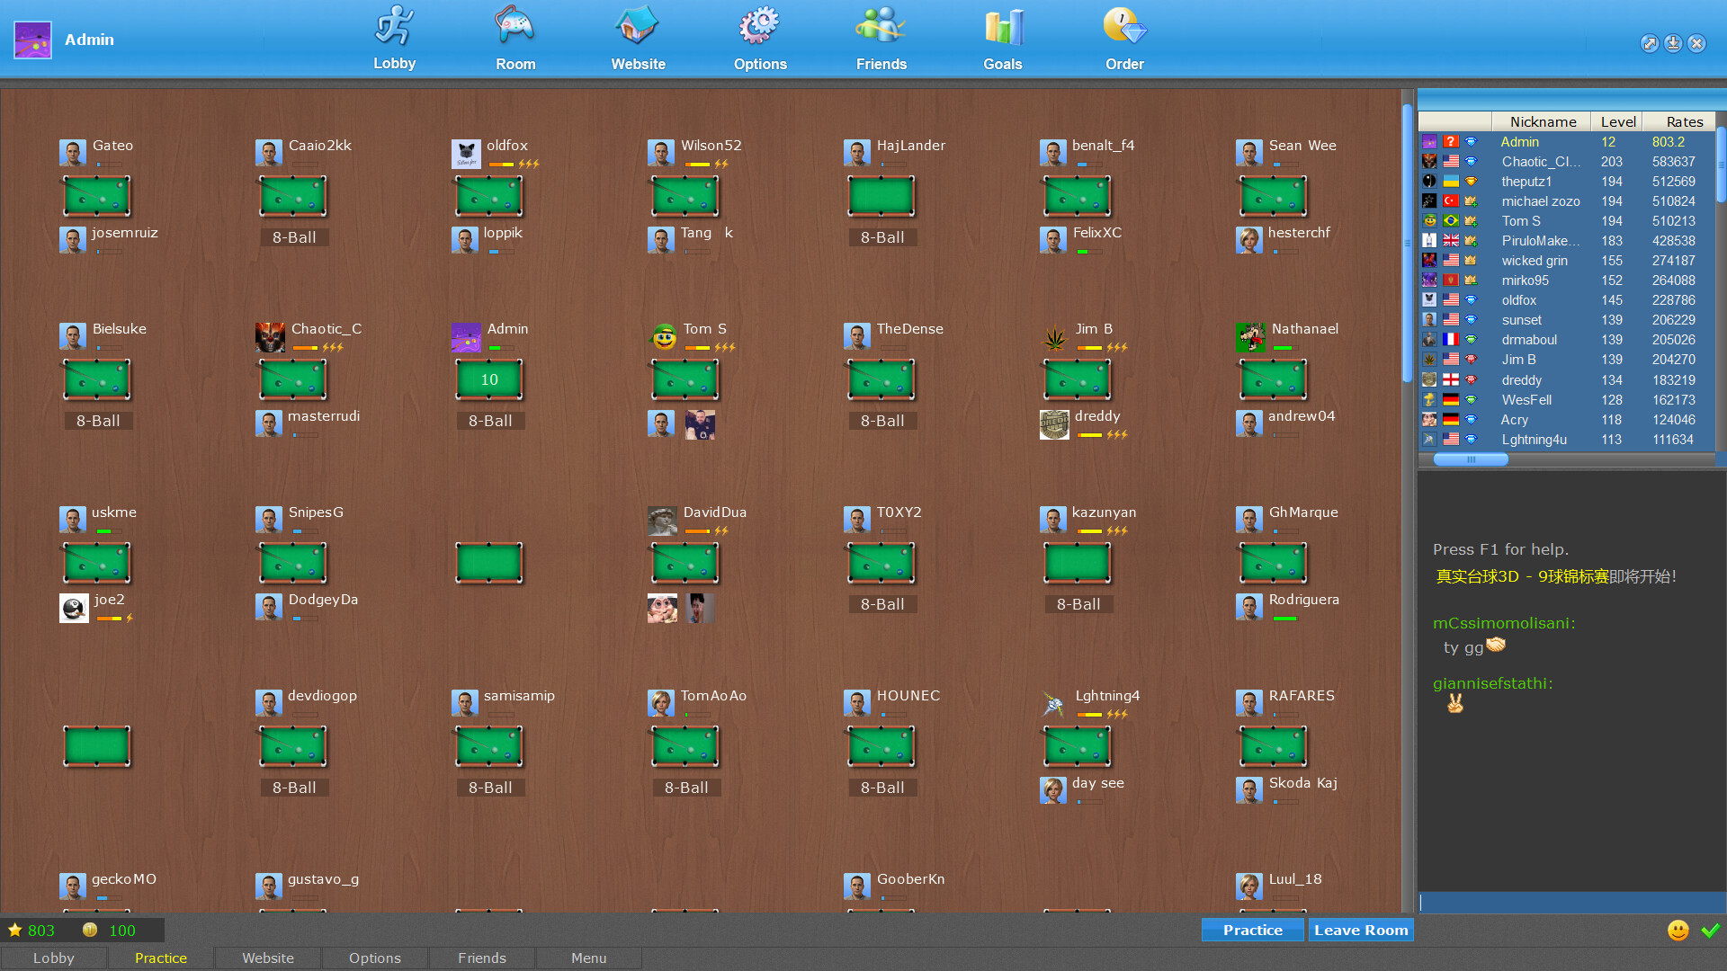This screenshot has width=1727, height=971.
Task: Click oldfox's avatar in the lobby
Action: [466, 154]
